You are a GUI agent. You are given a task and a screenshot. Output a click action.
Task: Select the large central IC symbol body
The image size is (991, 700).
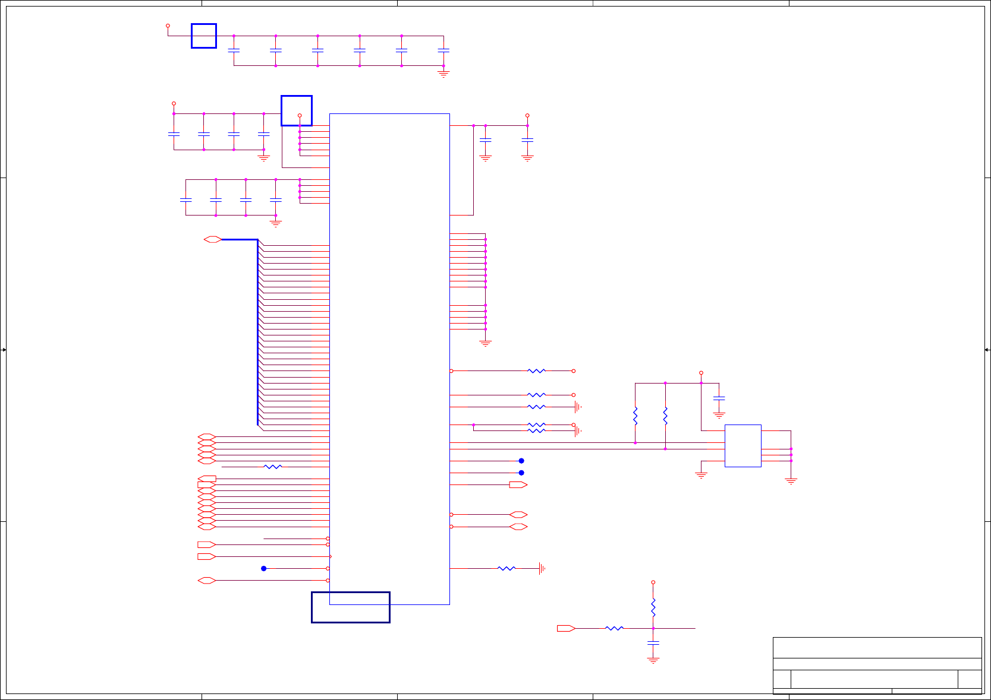(389, 359)
